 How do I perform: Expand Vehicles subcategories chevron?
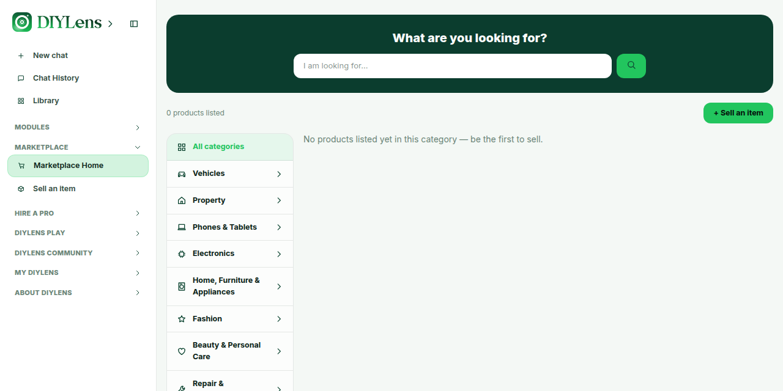click(279, 174)
